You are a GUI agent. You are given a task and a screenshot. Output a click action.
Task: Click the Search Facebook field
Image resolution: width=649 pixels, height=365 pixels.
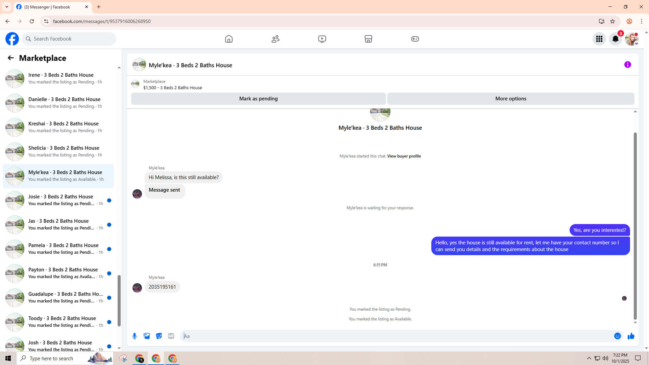[x=69, y=39]
